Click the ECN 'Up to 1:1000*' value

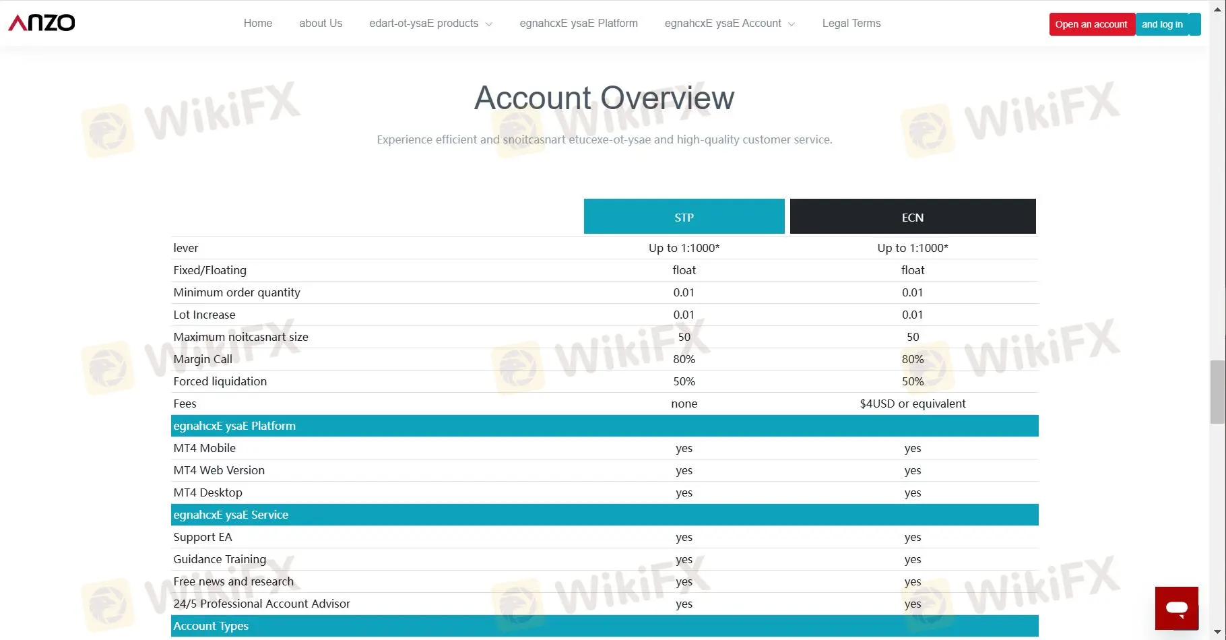tap(913, 248)
